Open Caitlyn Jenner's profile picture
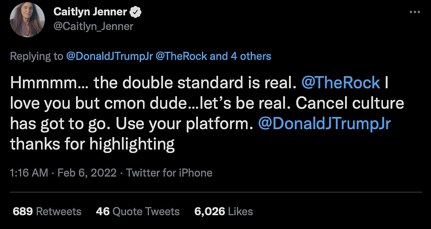This screenshot has height=229, width=431. click(27, 21)
